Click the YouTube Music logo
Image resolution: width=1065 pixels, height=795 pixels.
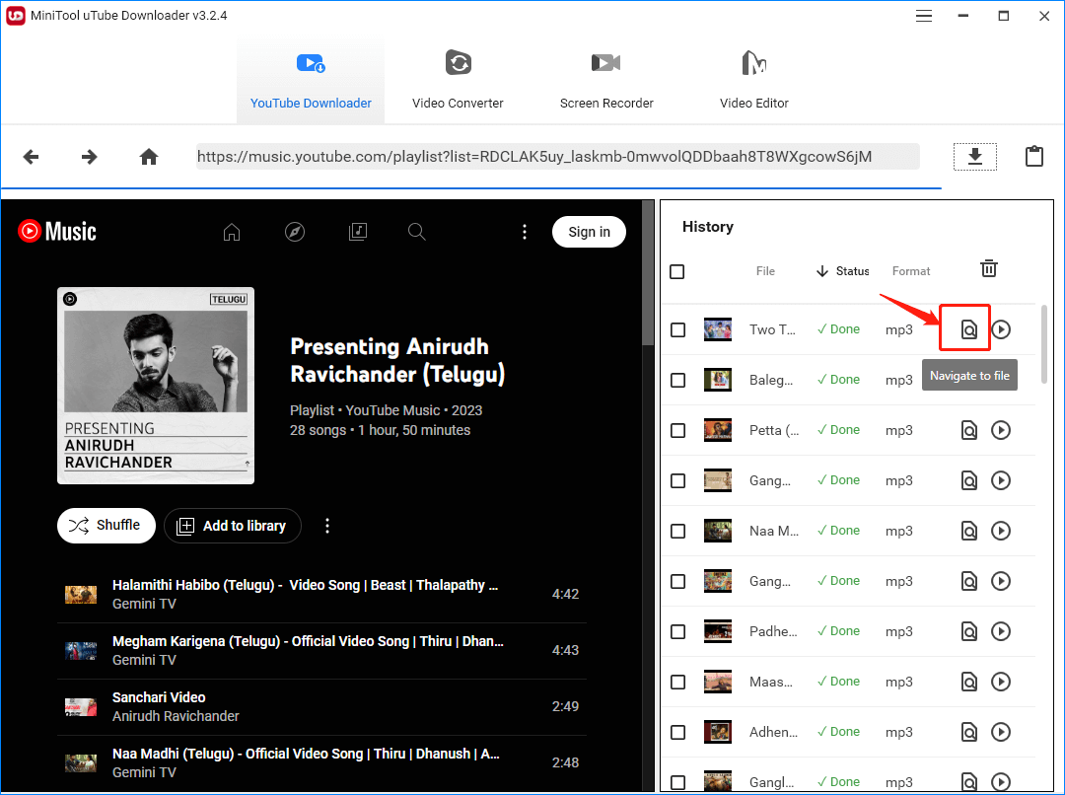[x=57, y=232]
